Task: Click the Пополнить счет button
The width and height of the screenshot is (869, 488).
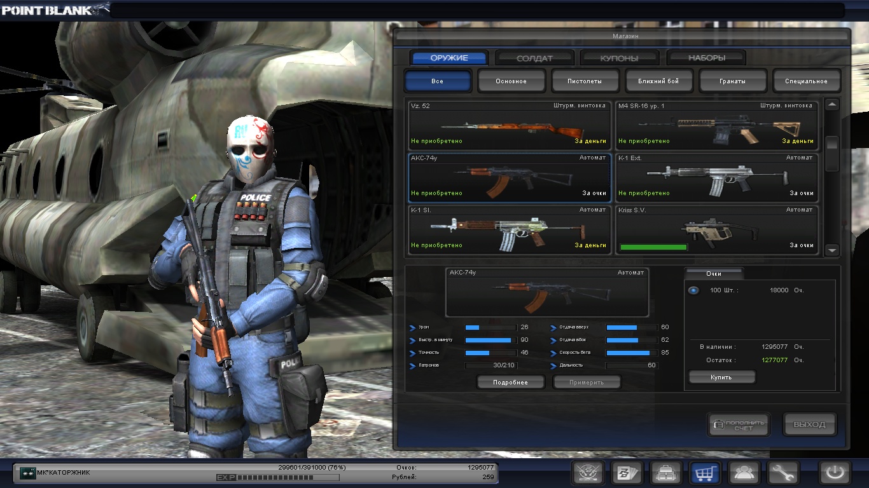Action: pyautogui.click(x=739, y=424)
